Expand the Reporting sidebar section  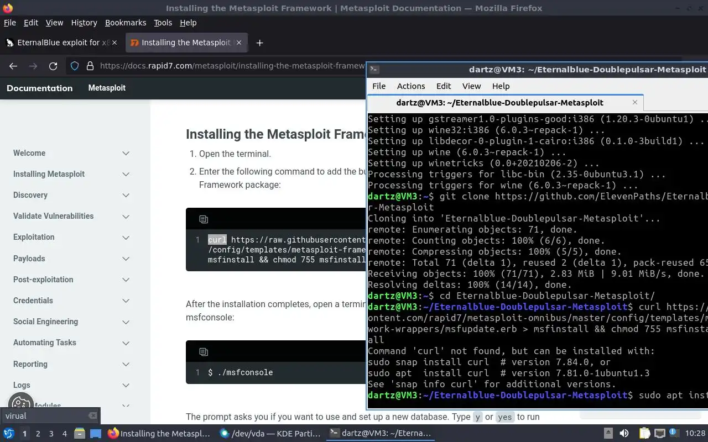pyautogui.click(x=126, y=364)
